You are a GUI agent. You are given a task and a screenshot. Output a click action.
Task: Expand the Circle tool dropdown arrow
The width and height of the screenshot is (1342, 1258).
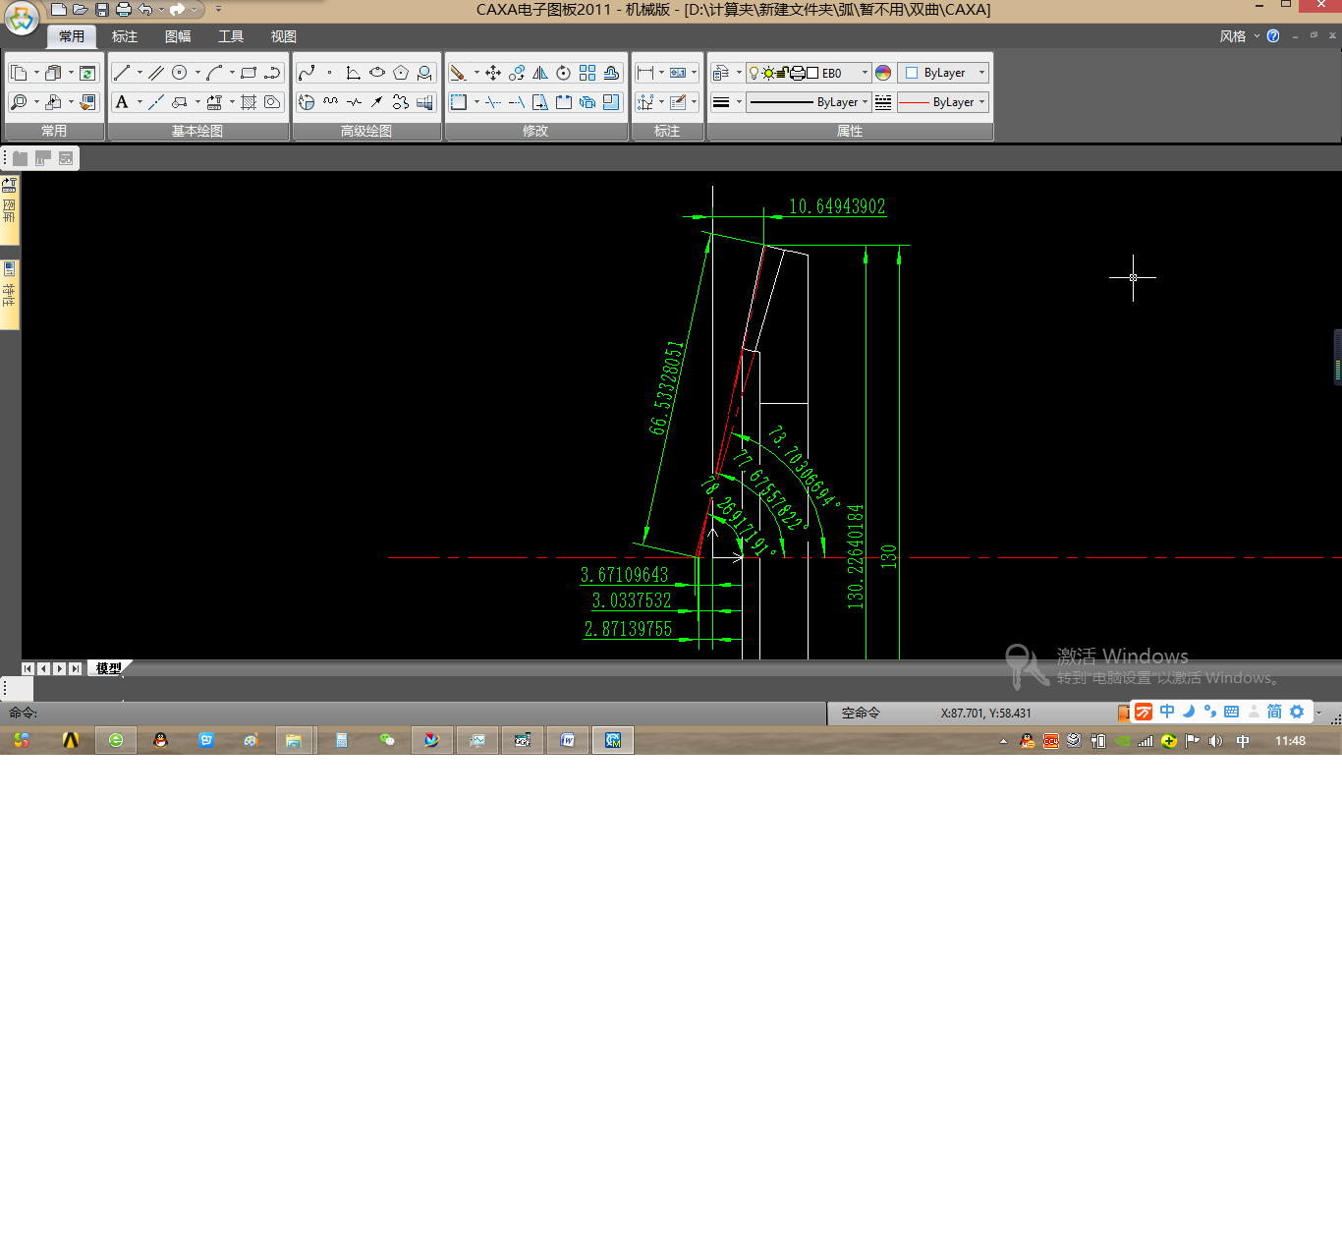197,73
